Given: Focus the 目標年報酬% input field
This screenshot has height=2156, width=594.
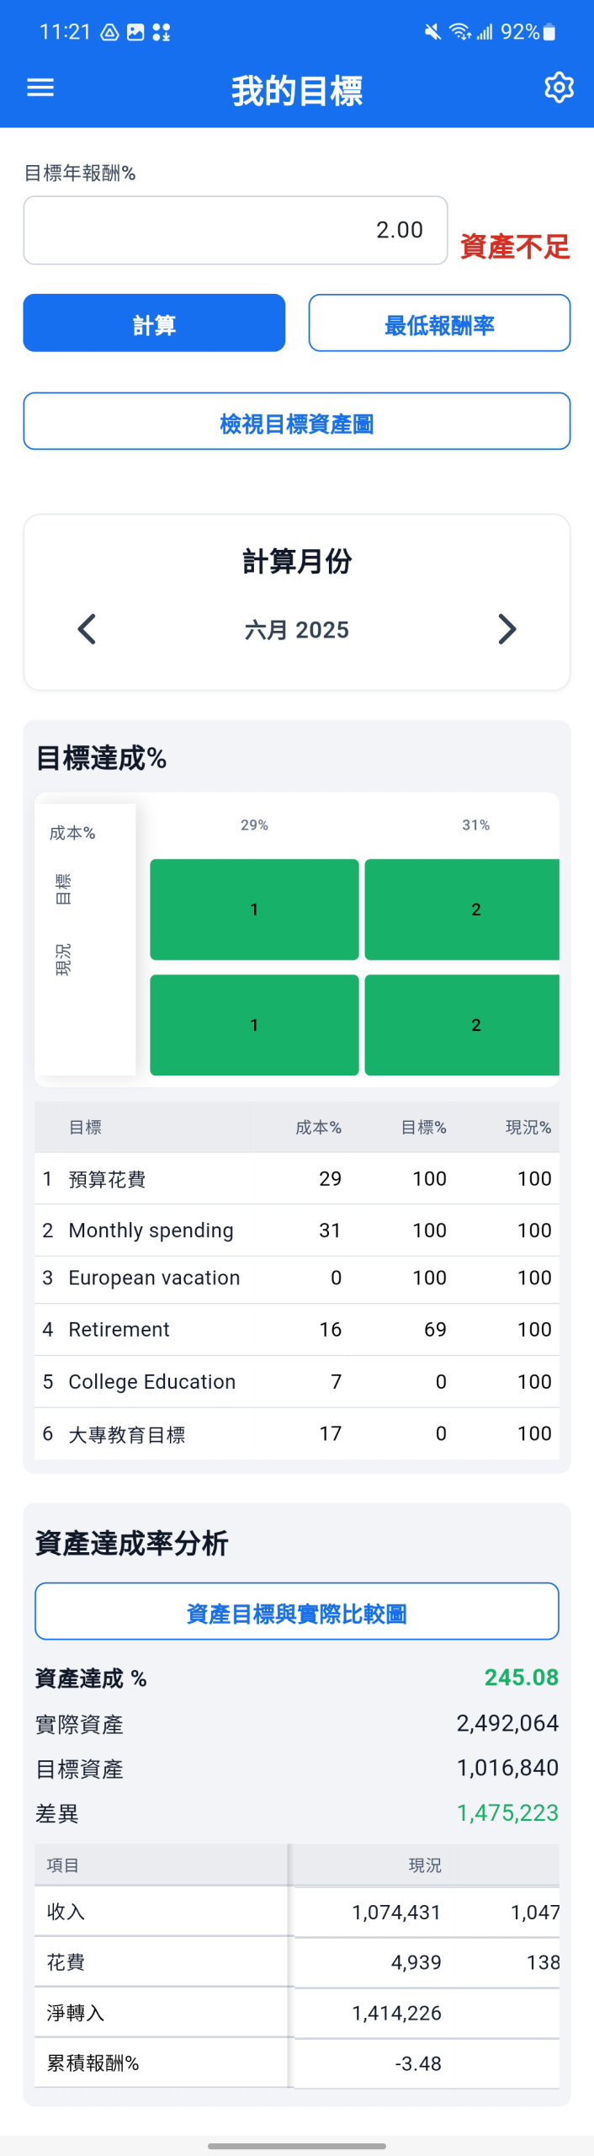Looking at the screenshot, I should tap(236, 230).
